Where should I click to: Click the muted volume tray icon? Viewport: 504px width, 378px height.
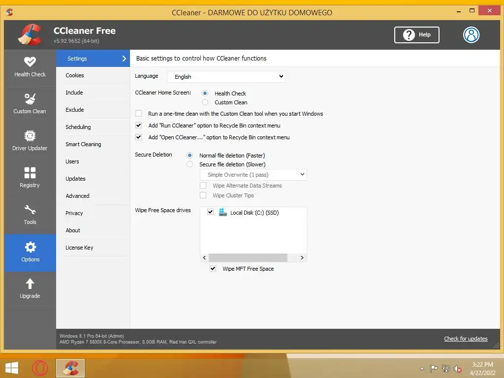[x=458, y=369]
